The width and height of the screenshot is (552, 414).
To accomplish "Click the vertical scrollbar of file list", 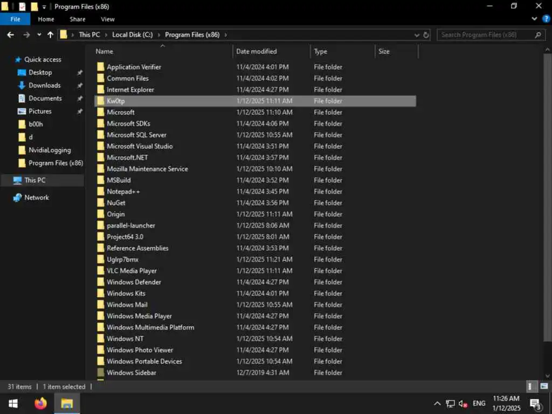I will click(x=547, y=197).
